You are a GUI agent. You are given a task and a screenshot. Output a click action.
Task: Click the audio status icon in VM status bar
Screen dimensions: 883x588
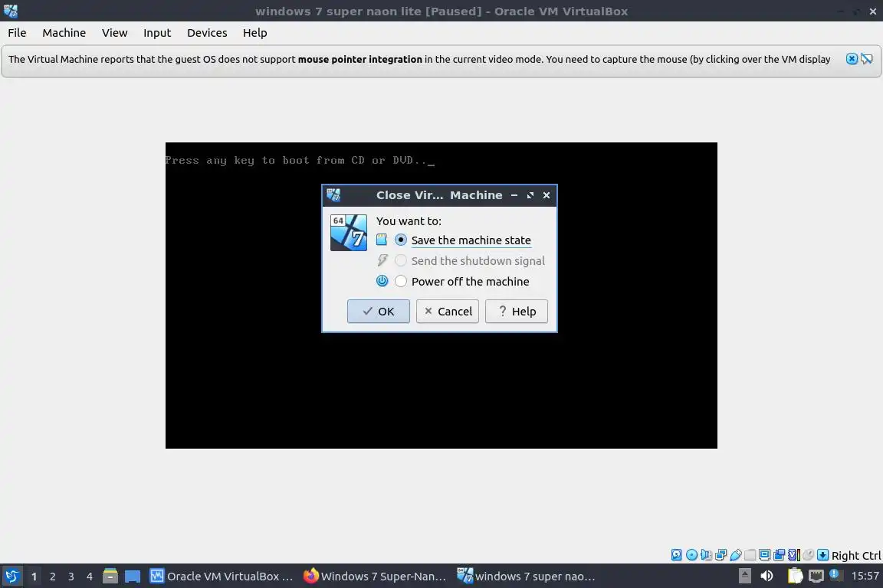(706, 555)
